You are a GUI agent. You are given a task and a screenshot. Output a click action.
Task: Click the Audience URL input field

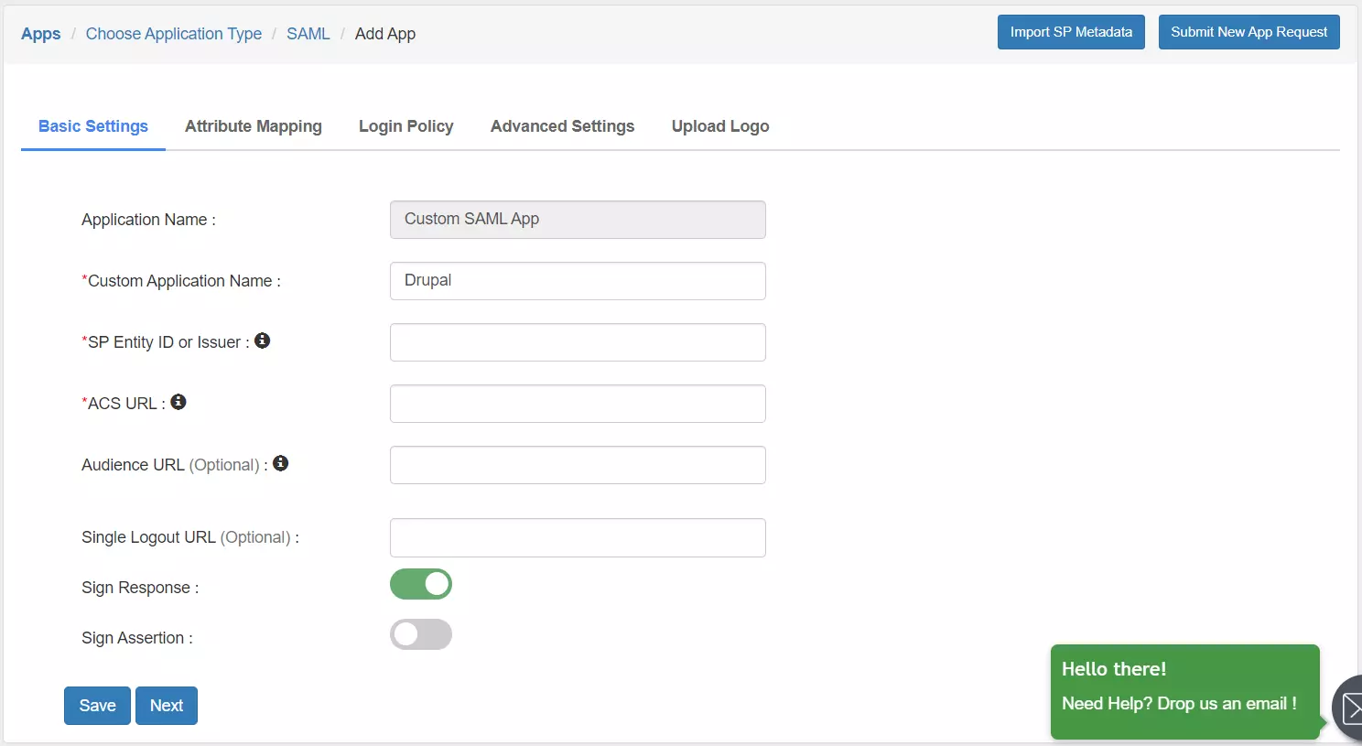tap(578, 465)
